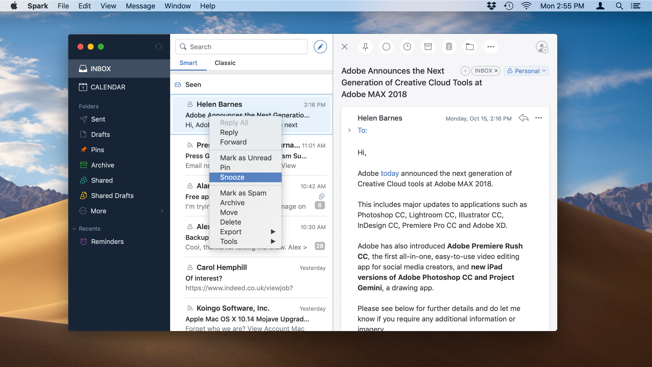Snooze the email with the clock toolbar icon
652x367 pixels.
(407, 47)
